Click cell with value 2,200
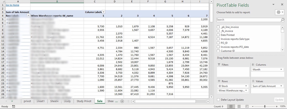 tap(200, 19)
